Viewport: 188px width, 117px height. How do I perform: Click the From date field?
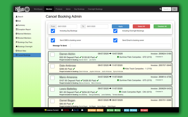point(67,27)
